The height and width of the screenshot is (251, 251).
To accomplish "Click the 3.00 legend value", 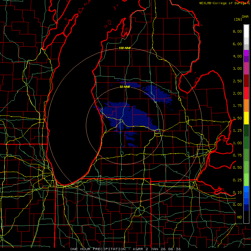I will [x=237, y=69].
